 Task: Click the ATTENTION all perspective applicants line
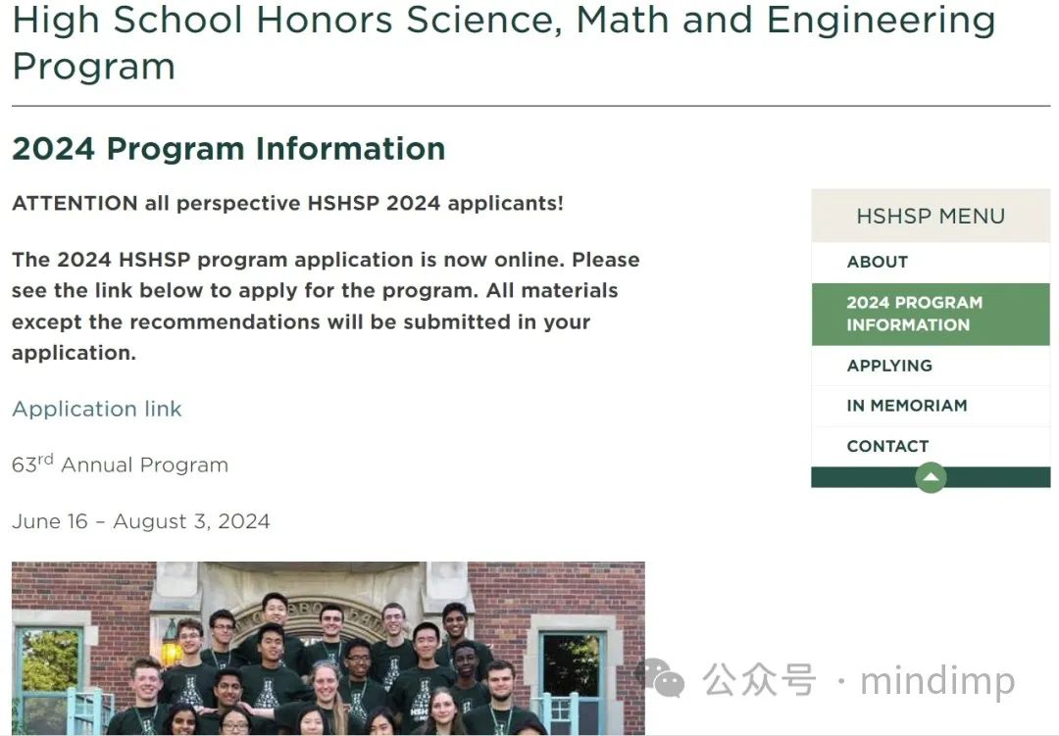[x=287, y=204]
